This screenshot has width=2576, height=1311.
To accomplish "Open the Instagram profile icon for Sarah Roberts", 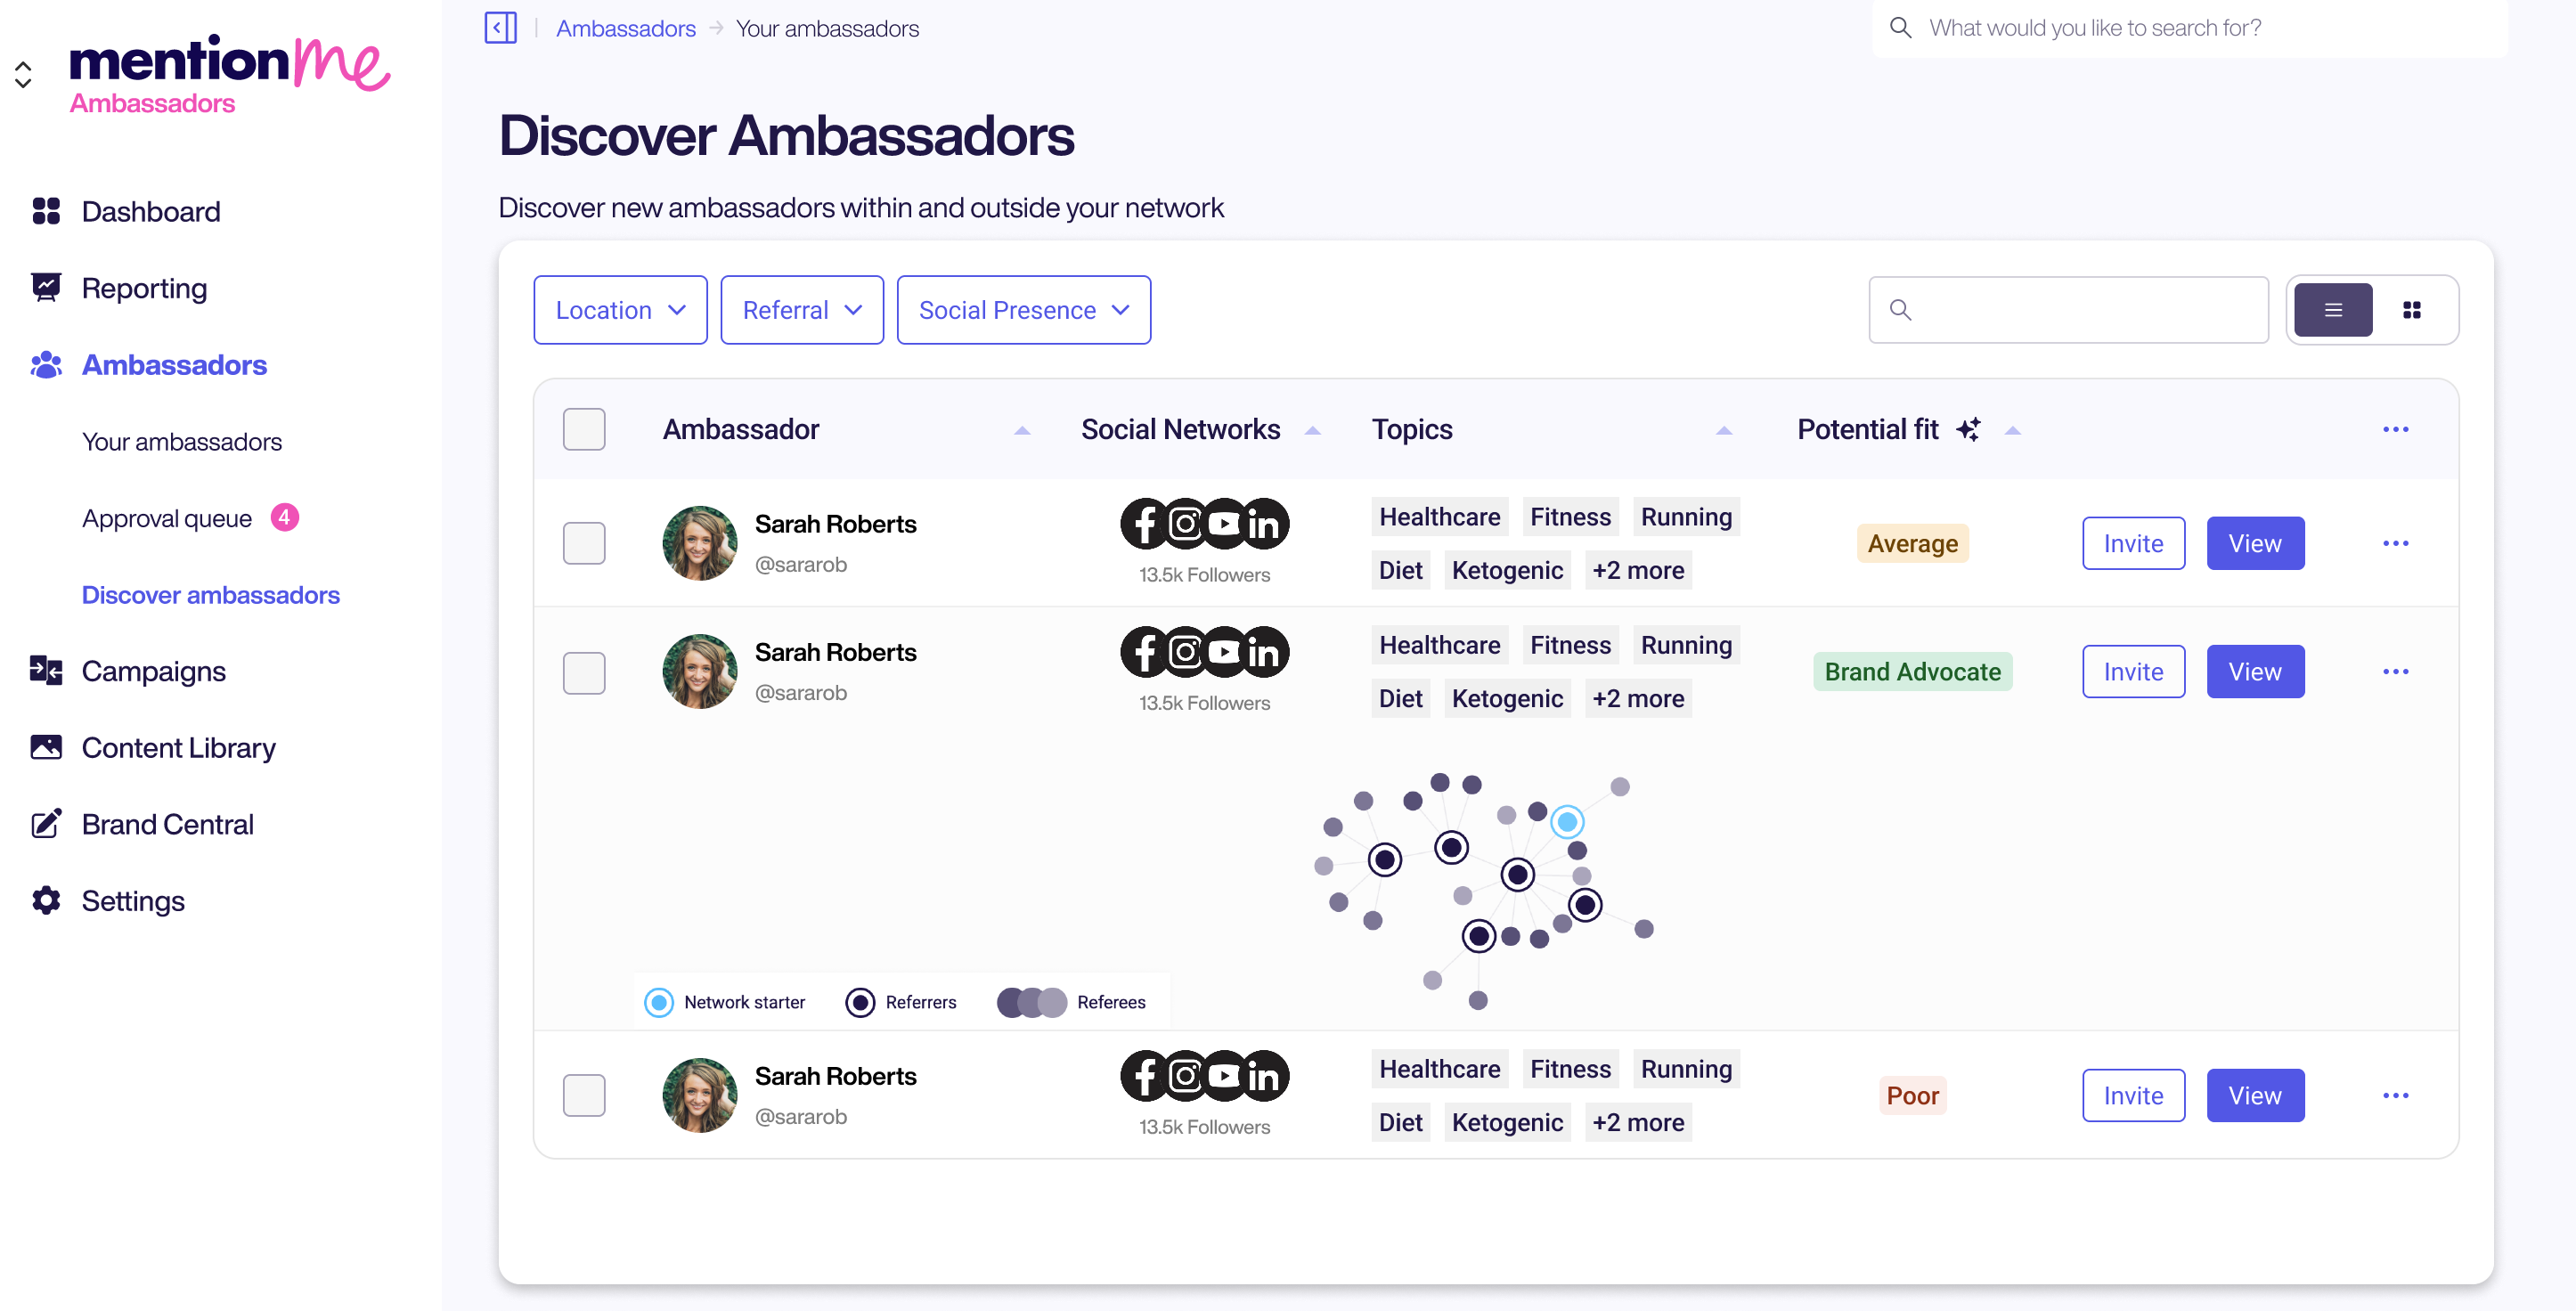I will click(1185, 523).
